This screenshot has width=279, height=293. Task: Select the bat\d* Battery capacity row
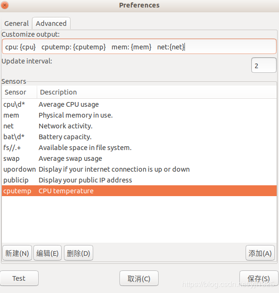(x=139, y=137)
